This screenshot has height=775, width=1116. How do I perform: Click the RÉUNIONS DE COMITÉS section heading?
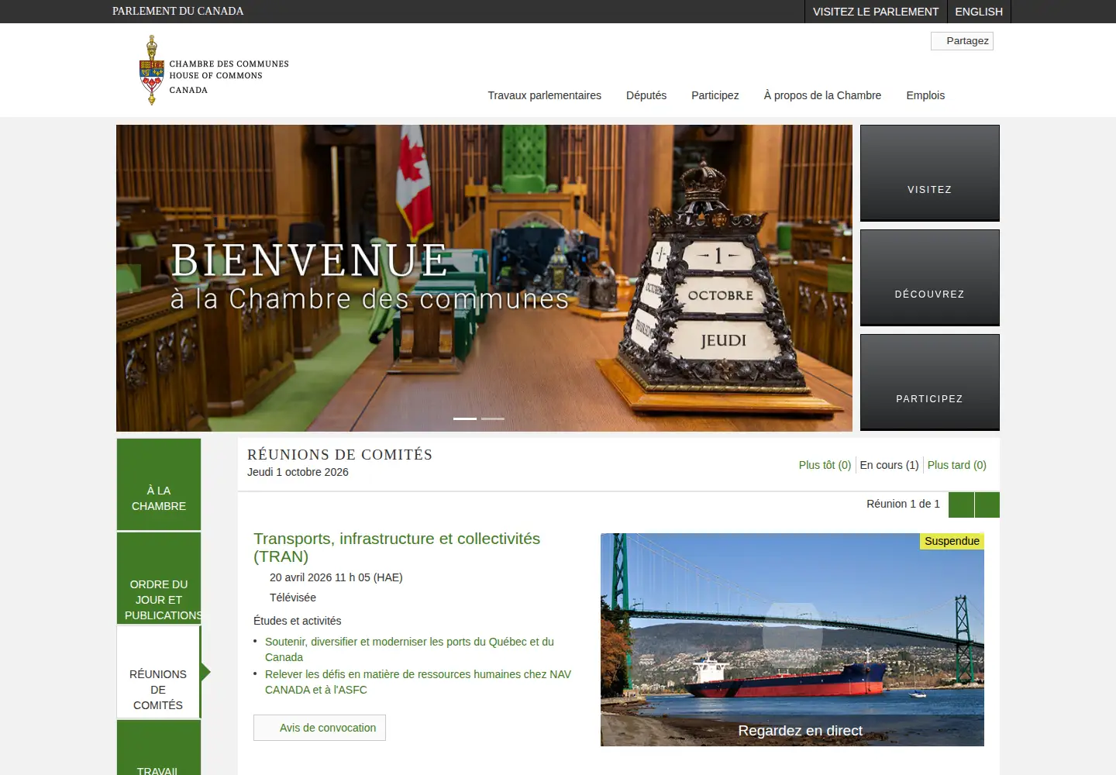(x=340, y=455)
